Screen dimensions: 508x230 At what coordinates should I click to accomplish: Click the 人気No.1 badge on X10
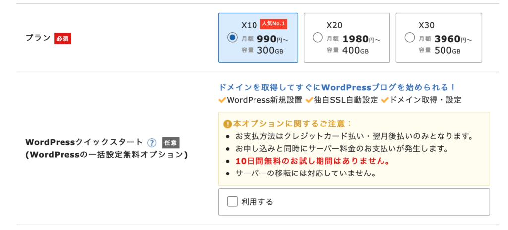click(x=274, y=24)
